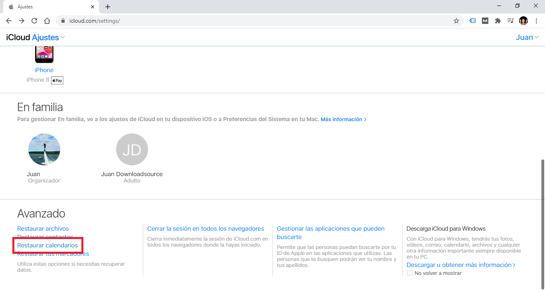Reload the iCloud settings page
Image resolution: width=545 pixels, height=290 pixels.
click(34, 21)
